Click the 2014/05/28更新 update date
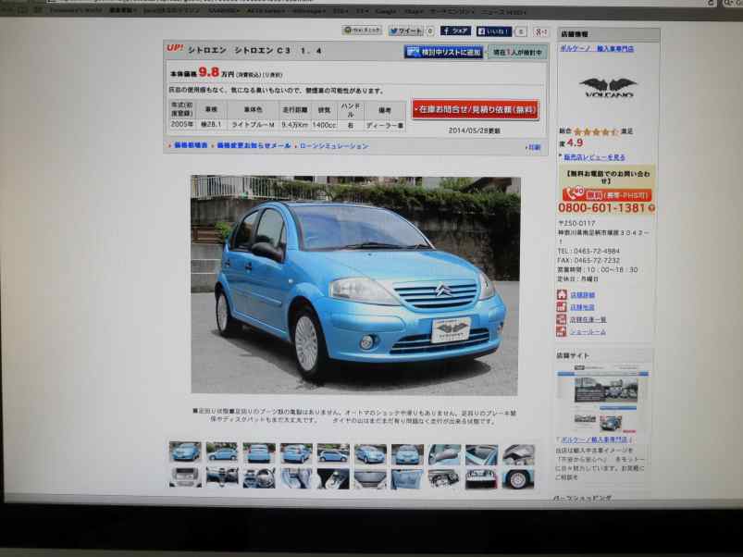The image size is (743, 557). (x=474, y=130)
